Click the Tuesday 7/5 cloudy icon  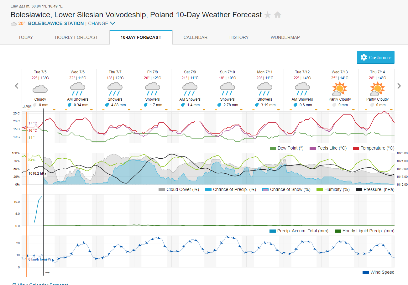[40, 89]
